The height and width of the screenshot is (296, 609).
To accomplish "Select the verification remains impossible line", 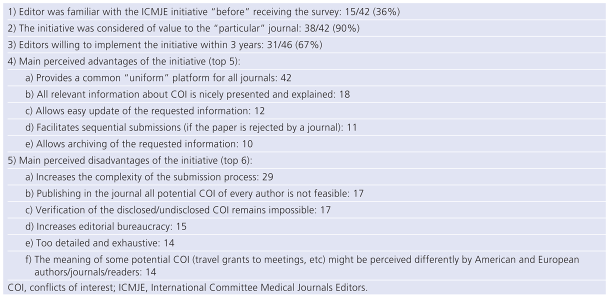I will coord(178,210).
